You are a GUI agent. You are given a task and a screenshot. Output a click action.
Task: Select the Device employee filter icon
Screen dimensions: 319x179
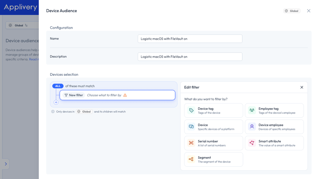point(252,127)
